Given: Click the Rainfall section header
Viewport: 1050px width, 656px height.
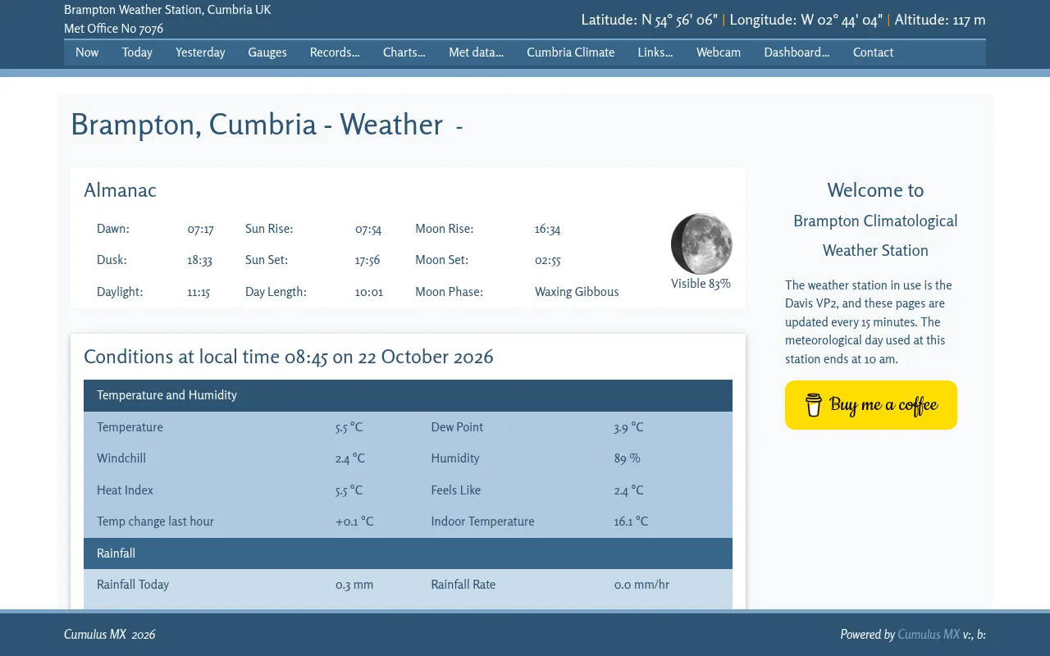Looking at the screenshot, I should [408, 553].
